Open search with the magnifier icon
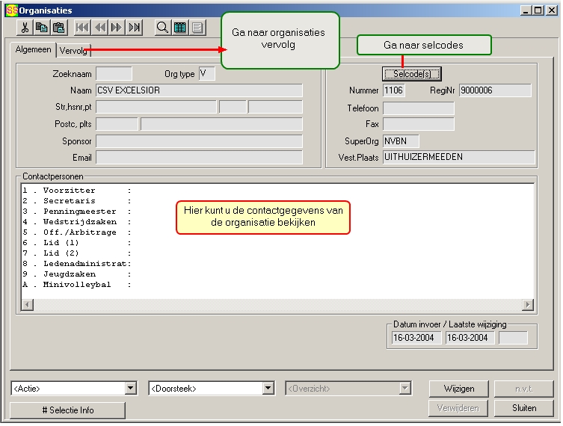The height and width of the screenshot is (426, 563). [x=162, y=28]
